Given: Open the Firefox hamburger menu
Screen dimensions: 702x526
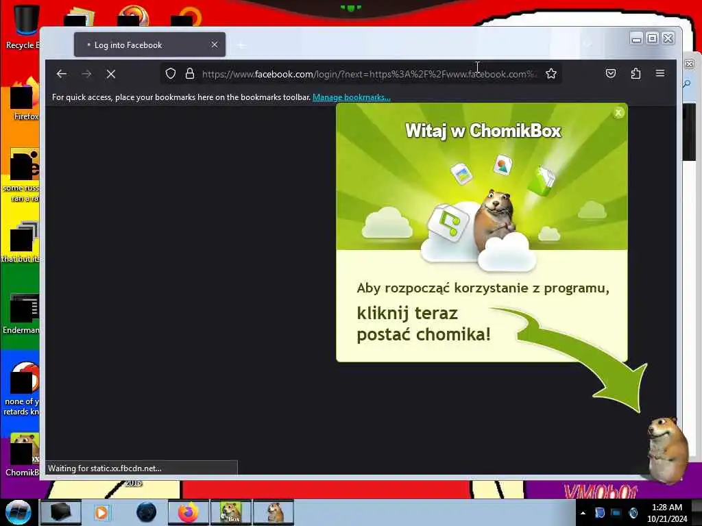Looking at the screenshot, I should [x=660, y=73].
